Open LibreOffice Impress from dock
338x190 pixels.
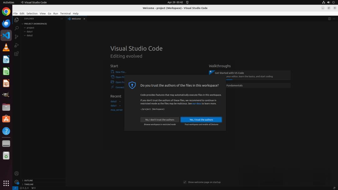click(x=6, y=83)
